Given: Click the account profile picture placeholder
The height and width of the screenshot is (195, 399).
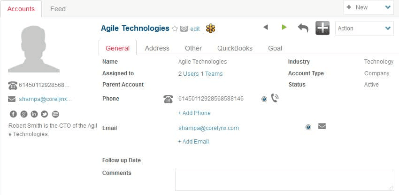Looking at the screenshot, I should tap(34, 49).
